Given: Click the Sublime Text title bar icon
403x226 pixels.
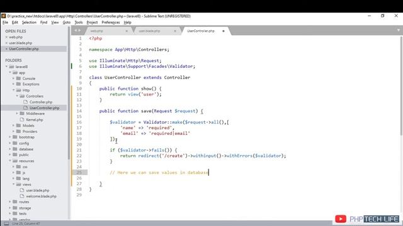Looking at the screenshot, I should (x=3, y=16).
